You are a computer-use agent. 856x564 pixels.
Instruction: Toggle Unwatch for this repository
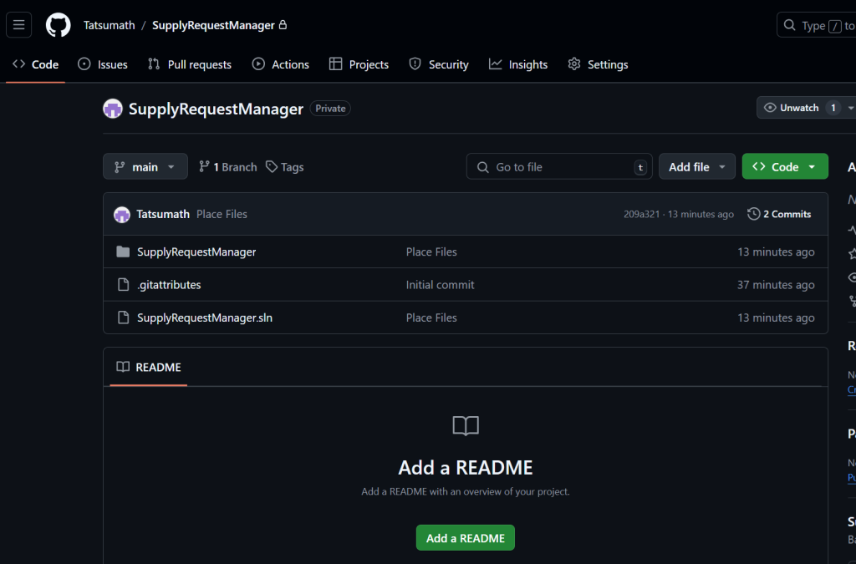point(791,108)
